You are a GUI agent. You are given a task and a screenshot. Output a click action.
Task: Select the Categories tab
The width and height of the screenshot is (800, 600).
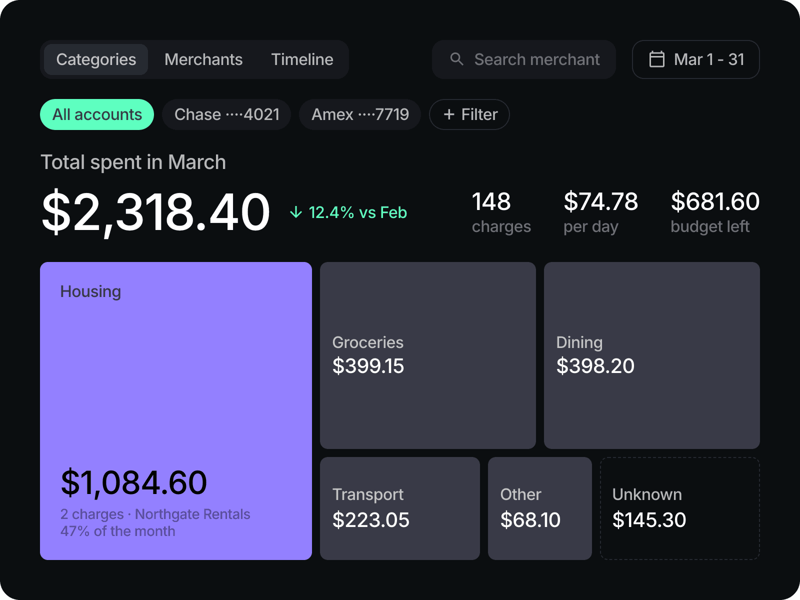pyautogui.click(x=96, y=59)
